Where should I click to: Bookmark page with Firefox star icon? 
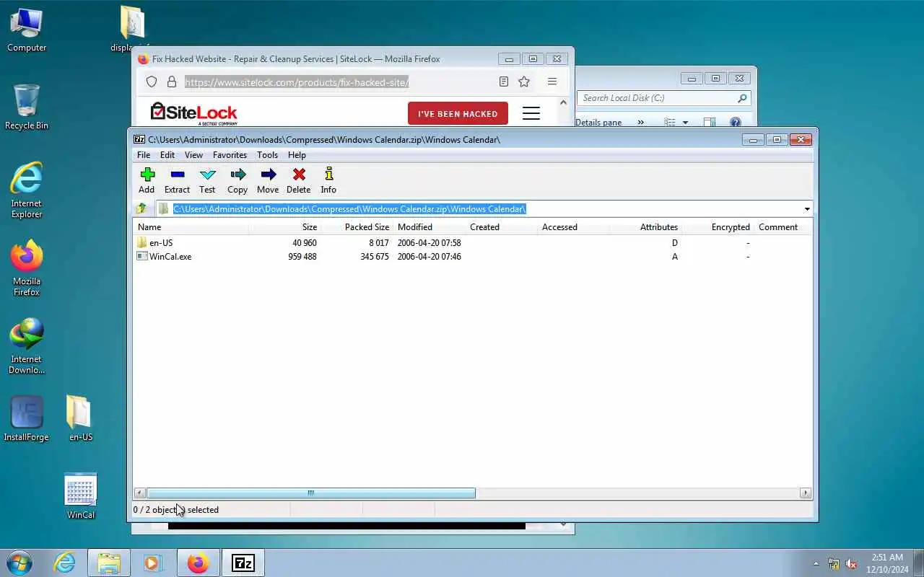[x=524, y=82]
